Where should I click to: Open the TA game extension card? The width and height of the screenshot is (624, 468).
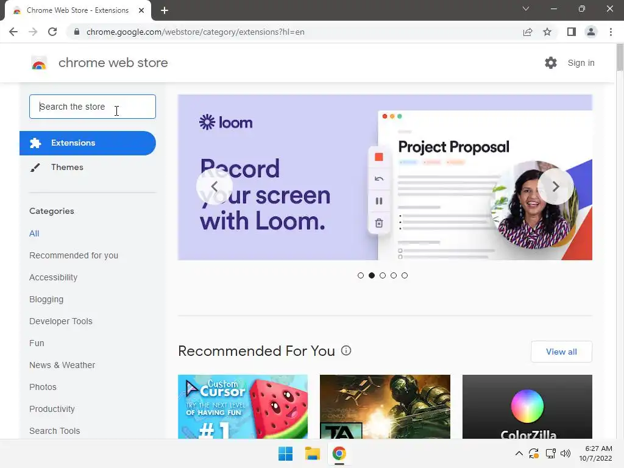click(385, 406)
